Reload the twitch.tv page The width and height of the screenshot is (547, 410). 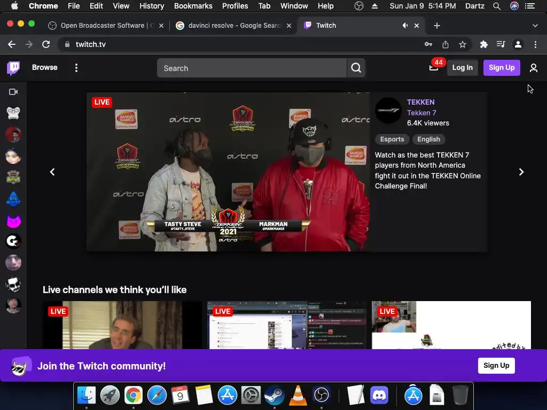pos(46,44)
